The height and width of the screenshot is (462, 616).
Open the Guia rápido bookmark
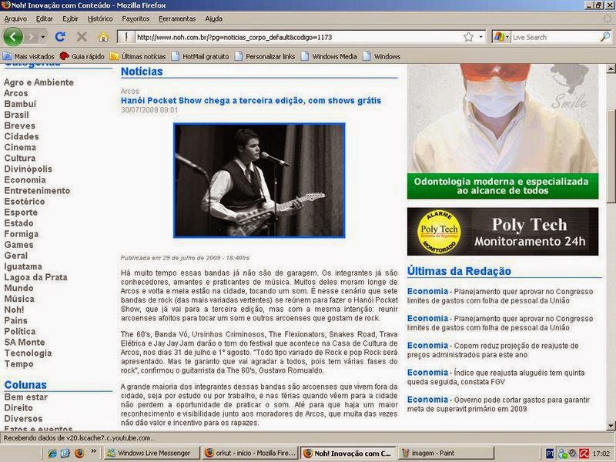[x=82, y=56]
